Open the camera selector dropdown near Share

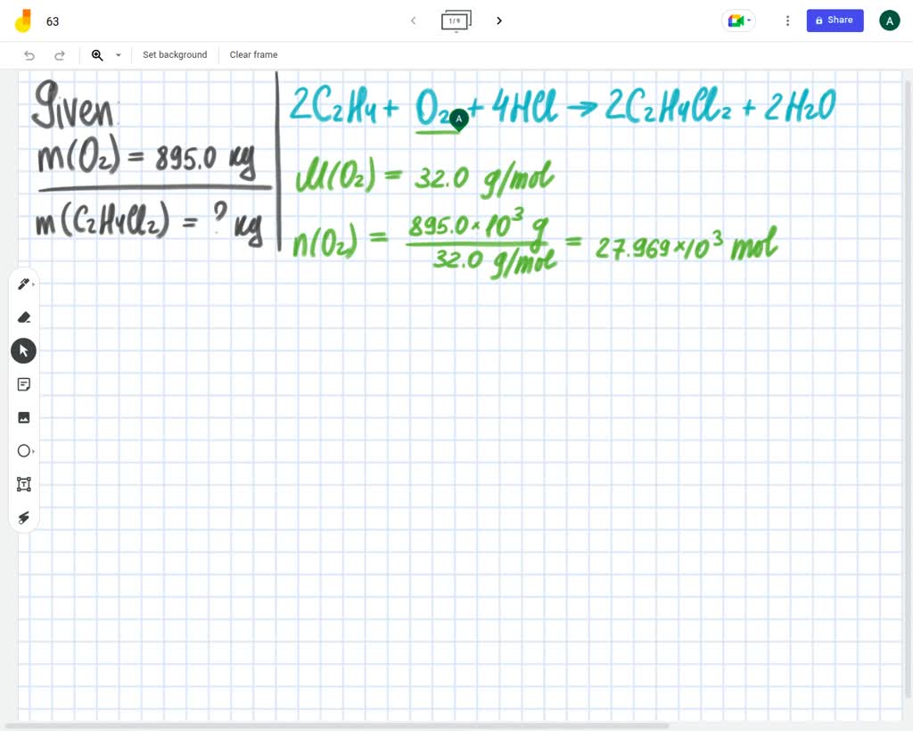coord(748,20)
